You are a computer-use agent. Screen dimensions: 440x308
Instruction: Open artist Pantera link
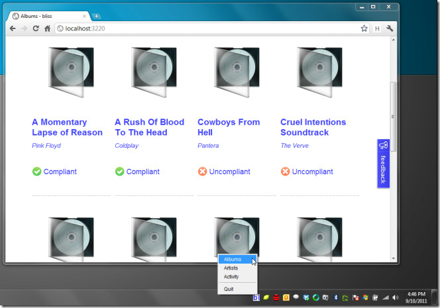click(x=208, y=146)
